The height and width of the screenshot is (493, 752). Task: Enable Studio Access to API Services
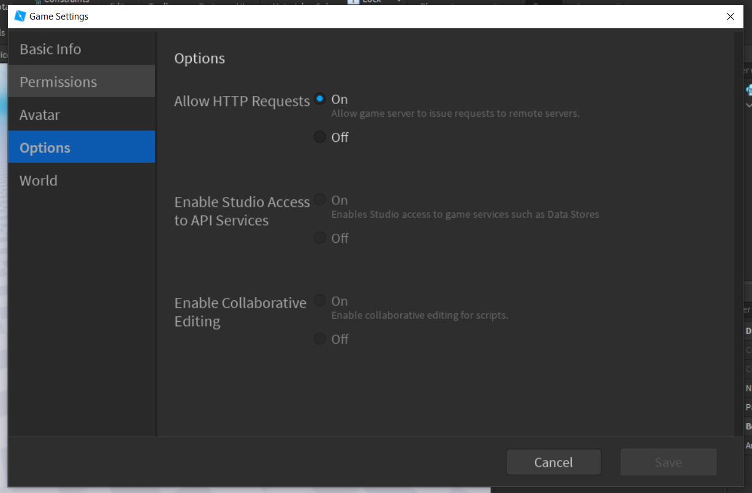coord(319,199)
